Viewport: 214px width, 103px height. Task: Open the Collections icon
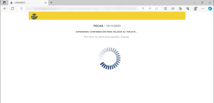coord(180,8)
